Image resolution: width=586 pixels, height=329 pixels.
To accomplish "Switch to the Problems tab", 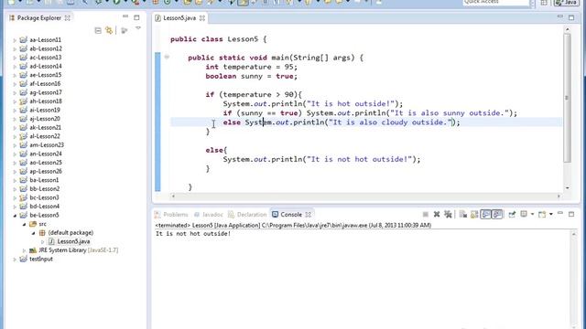I will [x=171, y=215].
